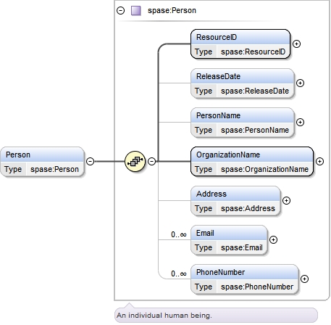
Task: Expand the OrganizationName element plus icon
Action: (x=319, y=161)
